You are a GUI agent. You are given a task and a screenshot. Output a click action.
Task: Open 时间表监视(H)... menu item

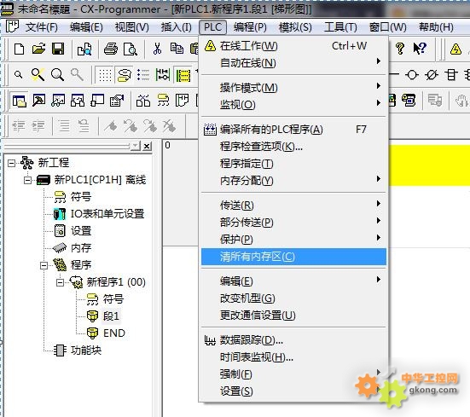(293, 357)
